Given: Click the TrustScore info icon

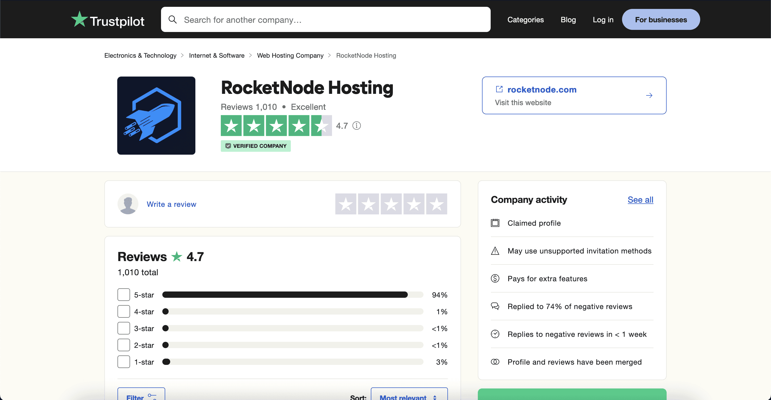Looking at the screenshot, I should point(356,126).
